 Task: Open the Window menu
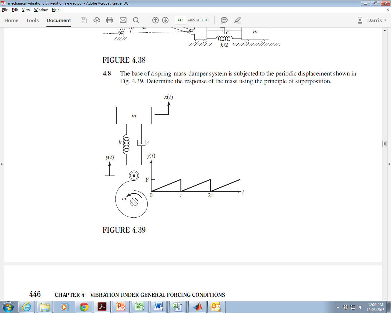coord(41,10)
